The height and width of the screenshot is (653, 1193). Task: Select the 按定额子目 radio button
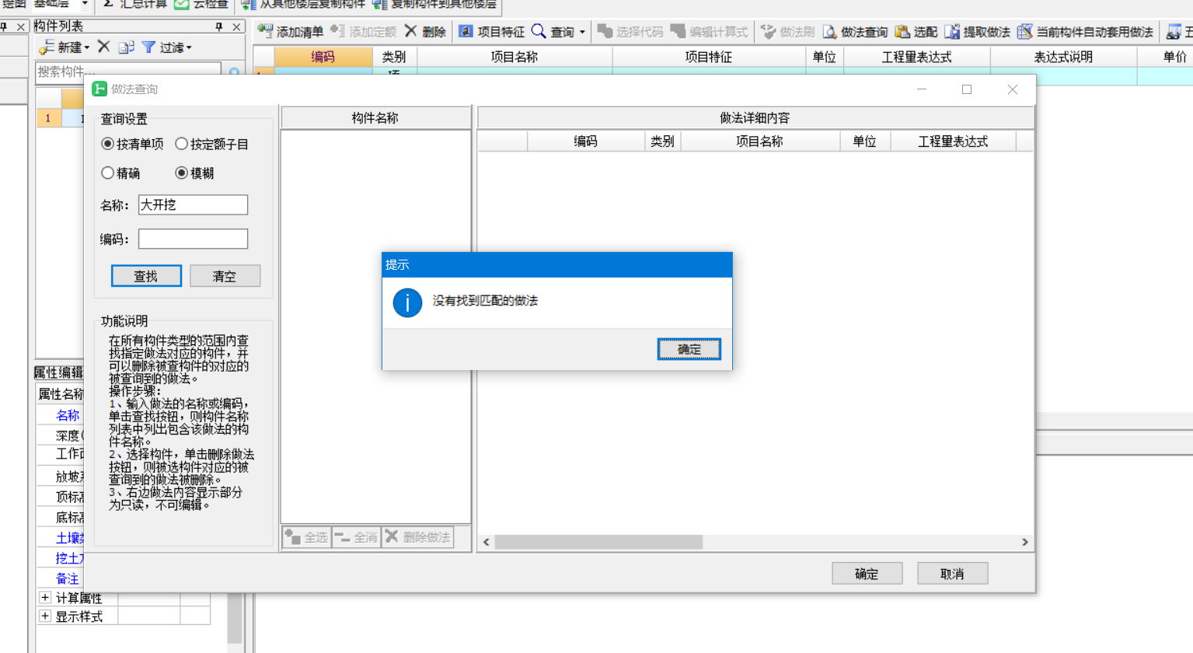[x=181, y=144]
